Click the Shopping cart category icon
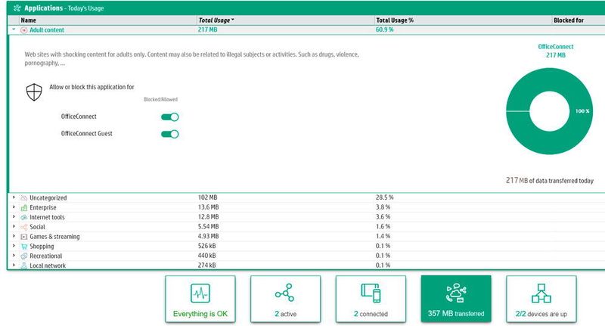605x326 pixels. [x=24, y=246]
